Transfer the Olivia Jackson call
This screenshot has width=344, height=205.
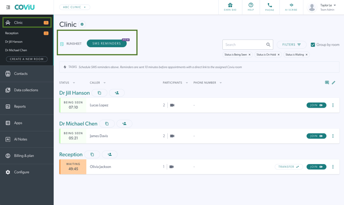(289, 167)
